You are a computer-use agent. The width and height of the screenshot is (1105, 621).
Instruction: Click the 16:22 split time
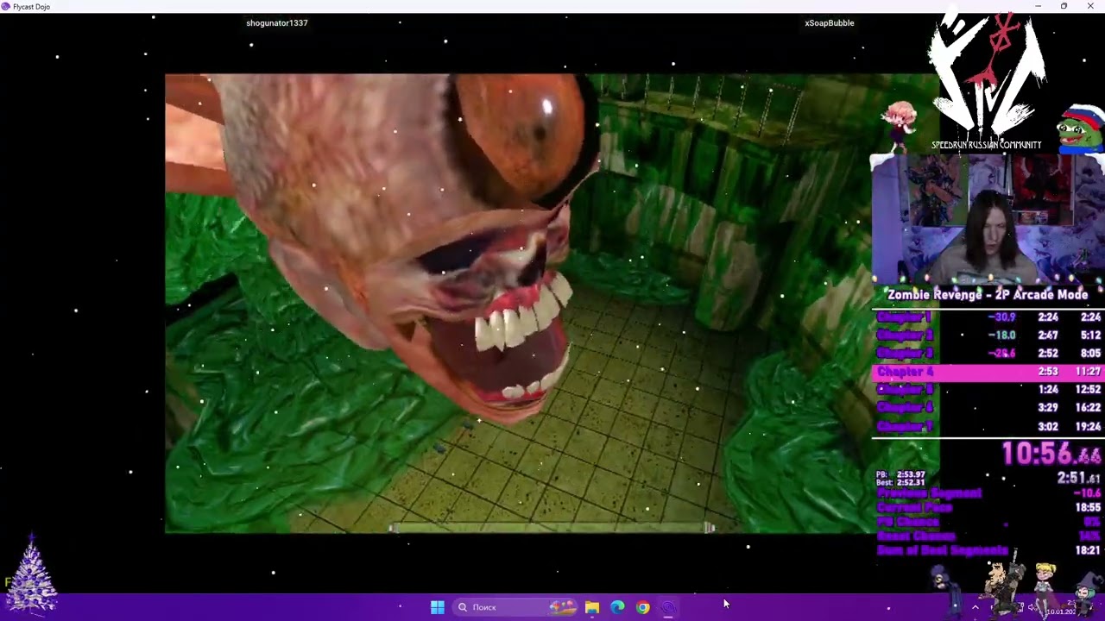pyautogui.click(x=1088, y=408)
